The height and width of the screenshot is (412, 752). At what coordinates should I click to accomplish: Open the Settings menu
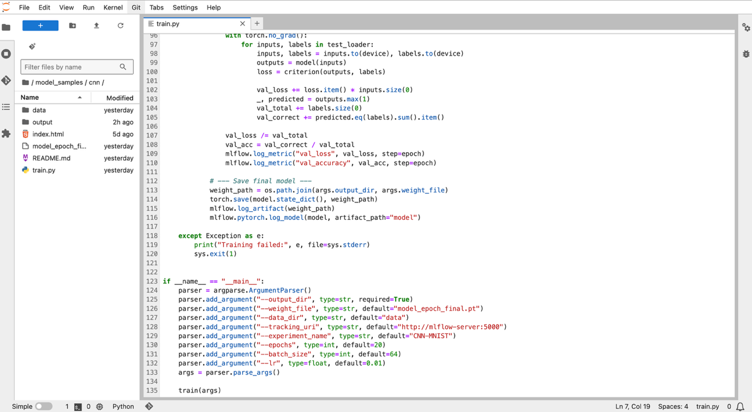tap(185, 7)
